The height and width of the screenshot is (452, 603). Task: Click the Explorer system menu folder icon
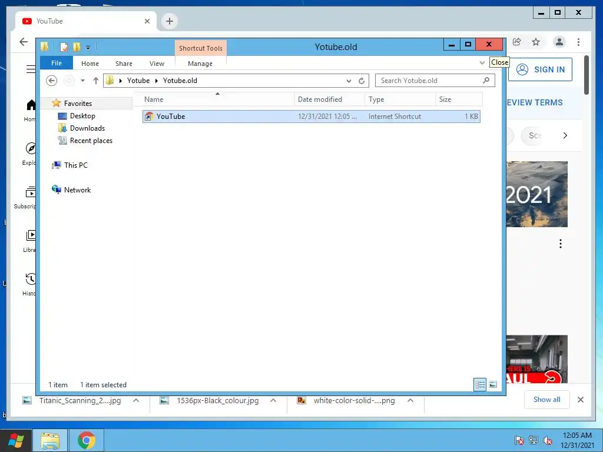click(x=45, y=47)
